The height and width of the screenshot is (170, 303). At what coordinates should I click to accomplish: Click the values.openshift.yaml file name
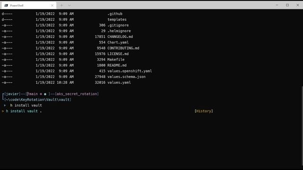[x=130, y=71]
